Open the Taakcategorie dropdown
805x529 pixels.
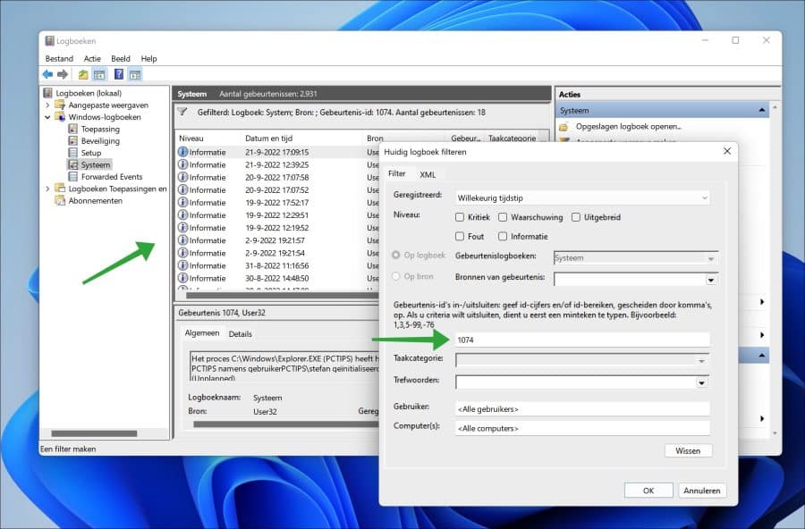click(582, 360)
